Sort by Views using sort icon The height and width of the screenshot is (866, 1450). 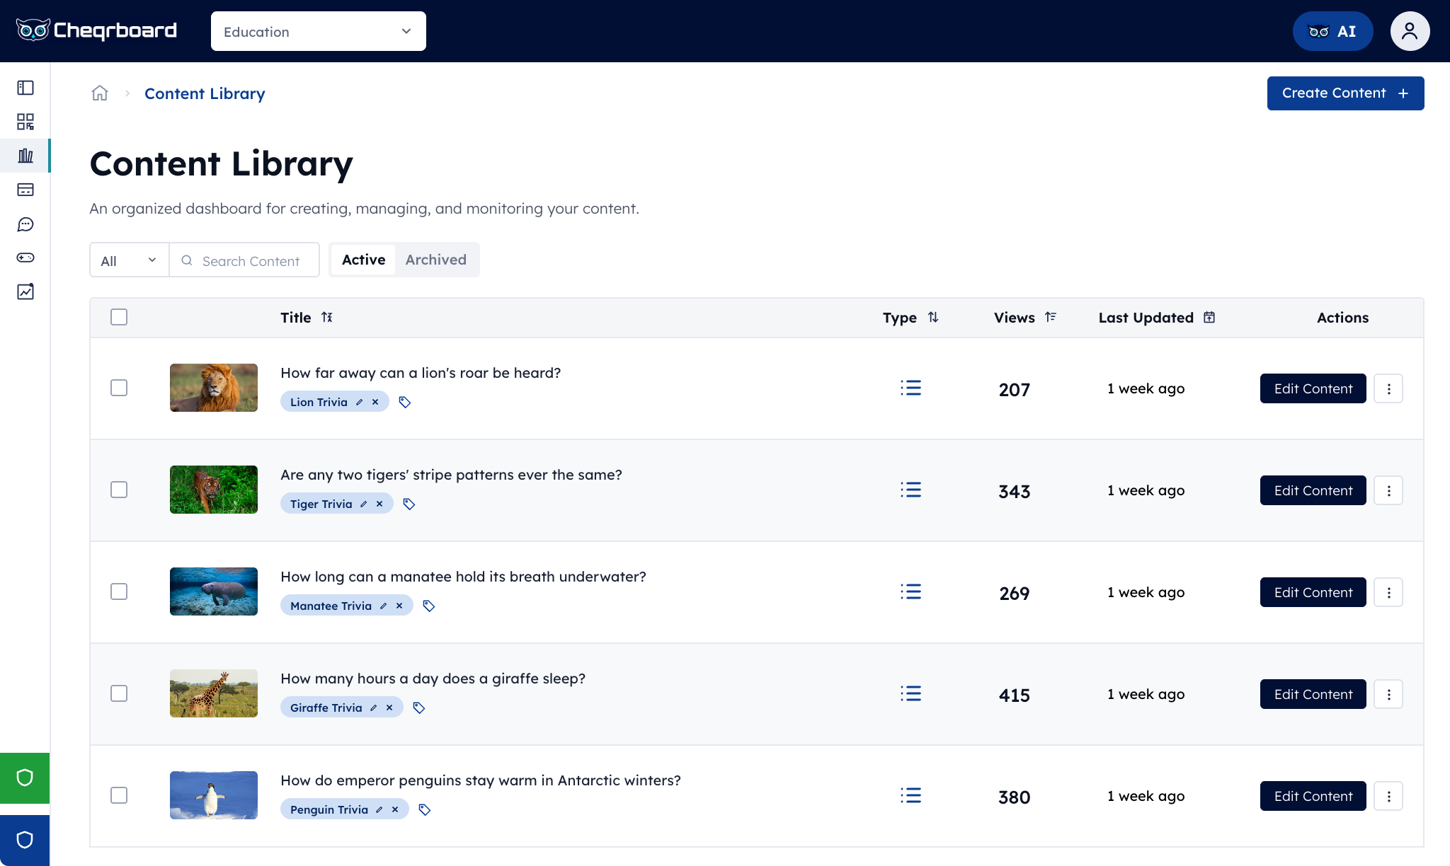(1051, 317)
